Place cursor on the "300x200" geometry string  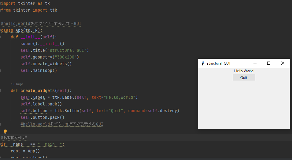[67, 57]
